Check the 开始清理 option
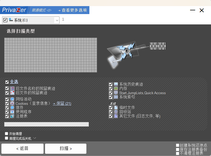 [x=7, y=134]
